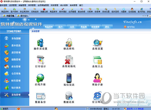
Task: Click version 6.9 单机版 in status bar
Action: 134,109
